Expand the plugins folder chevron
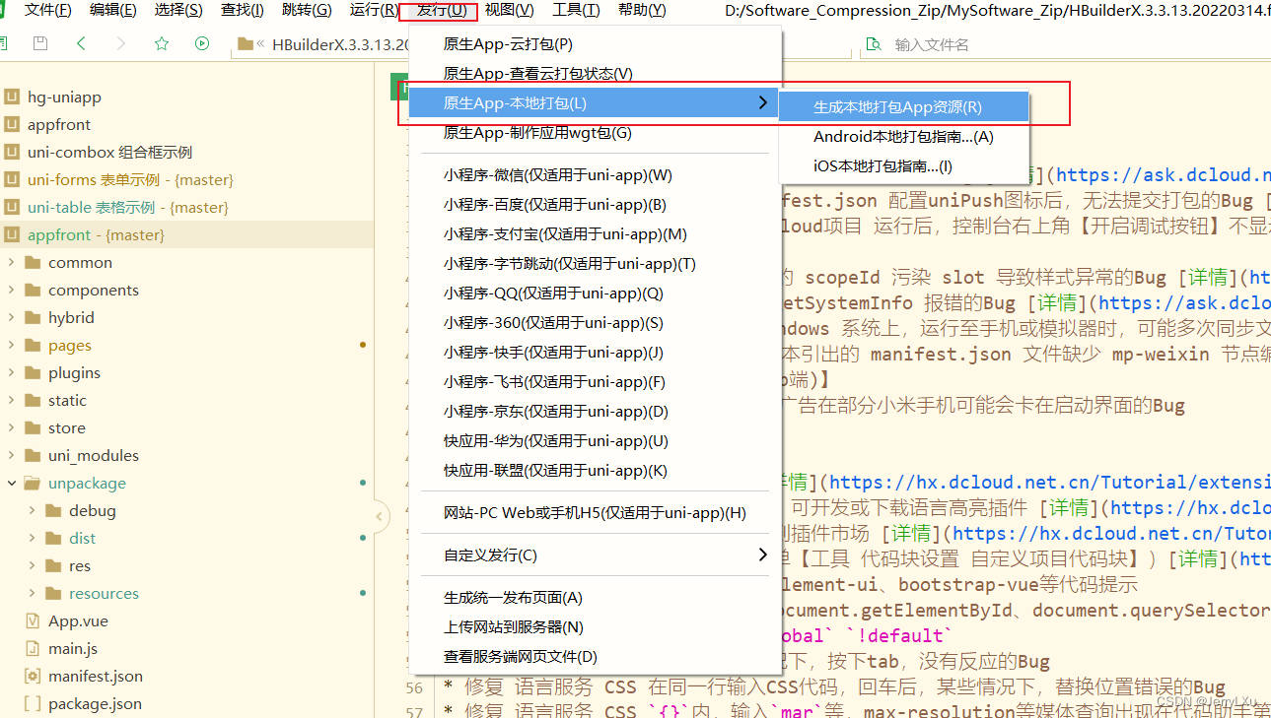Viewport: 1271px width, 718px height. (x=11, y=372)
